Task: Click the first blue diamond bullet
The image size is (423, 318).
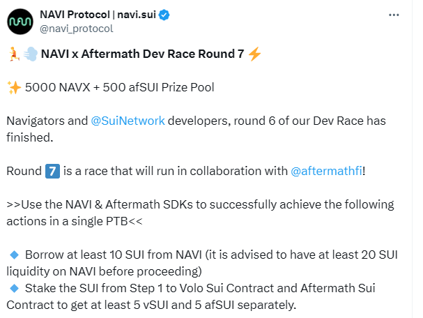Action: pos(14,255)
